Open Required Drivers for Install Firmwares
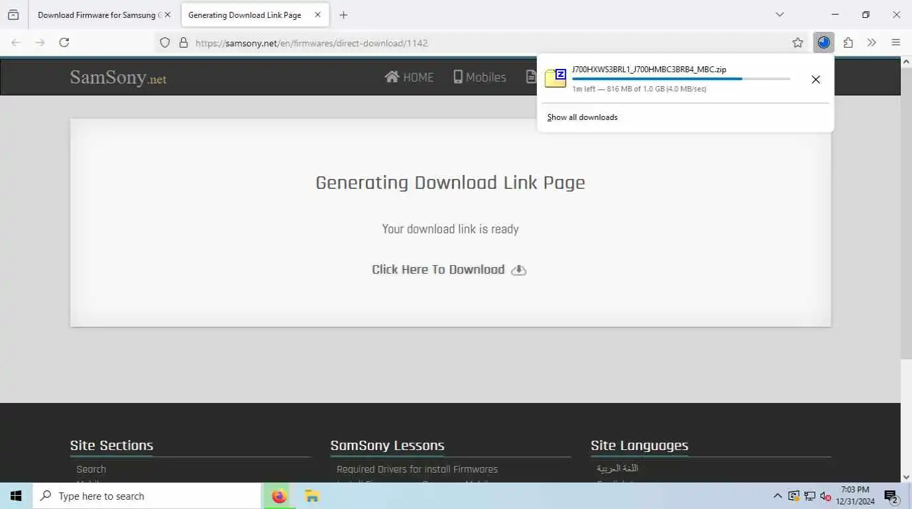This screenshot has height=509, width=912. [417, 469]
